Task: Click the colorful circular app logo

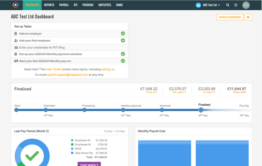Action: point(16,5)
